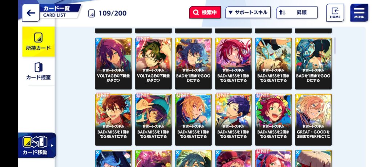Tap the brown-haired UNIT card in second row
372x167 pixels.
click(x=113, y=120)
